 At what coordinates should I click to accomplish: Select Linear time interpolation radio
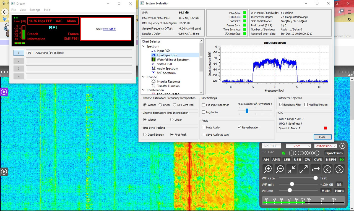click(x=172, y=120)
